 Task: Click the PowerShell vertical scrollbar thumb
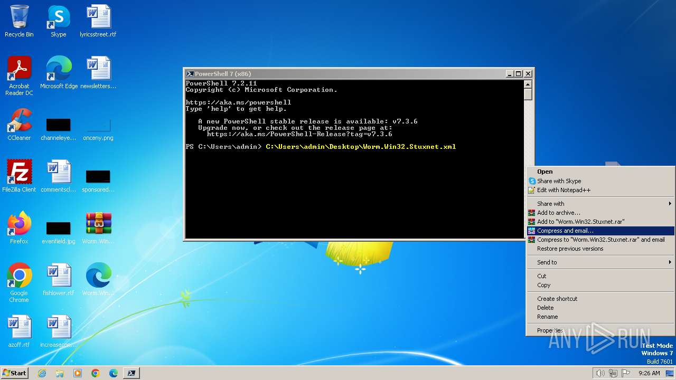[x=528, y=94]
